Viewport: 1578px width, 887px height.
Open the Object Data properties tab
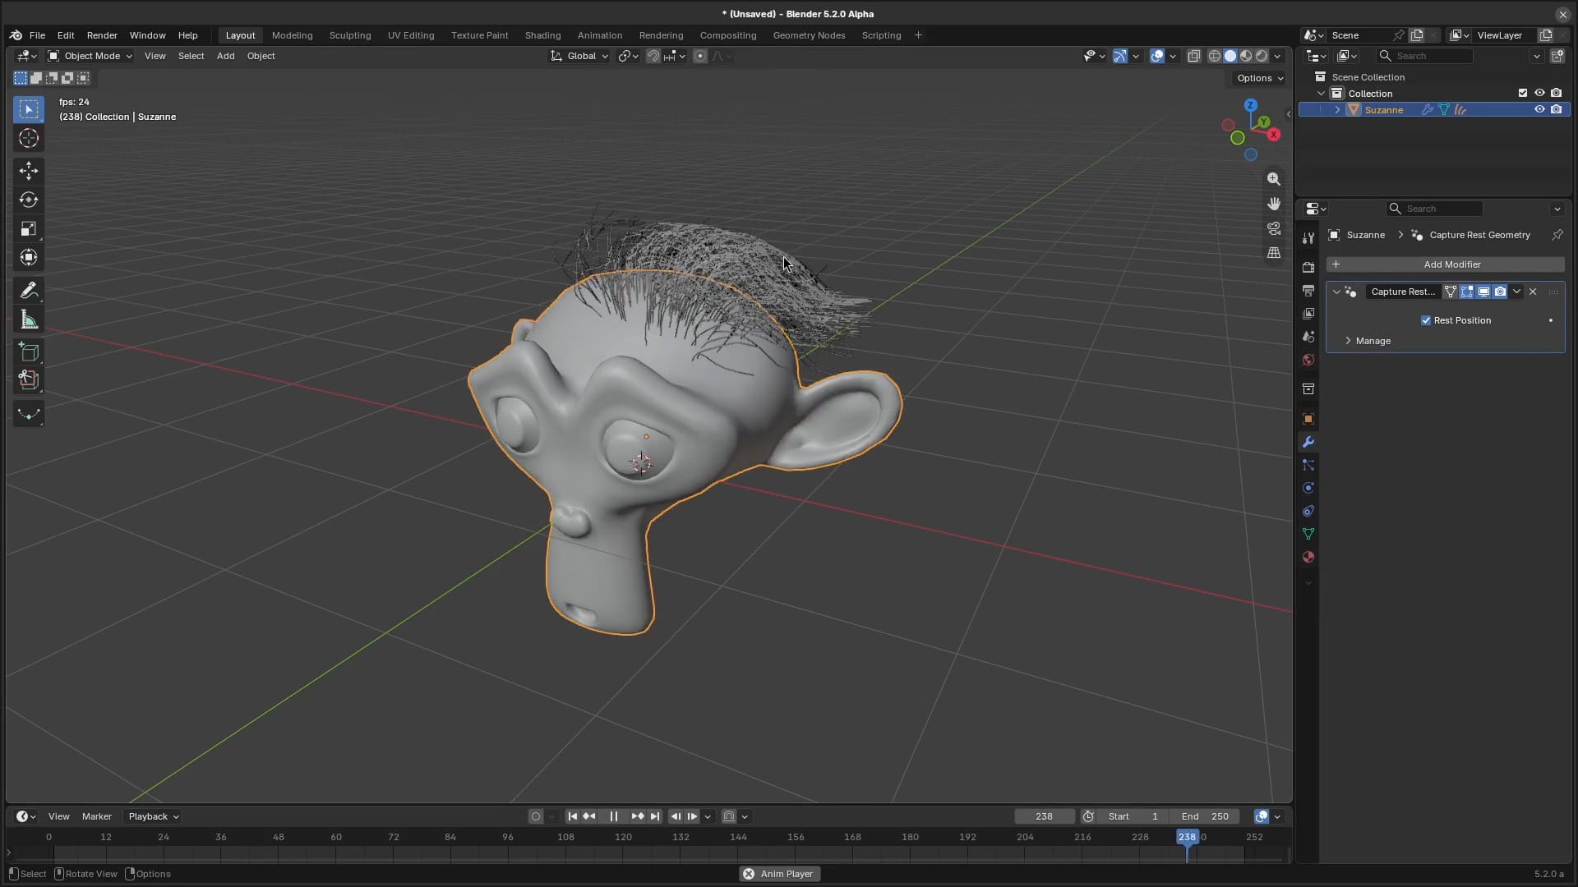1308,534
